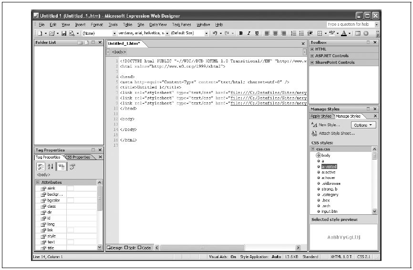Click the Borders toolbar icon
This screenshot has height=270, width=413.
point(320,33)
